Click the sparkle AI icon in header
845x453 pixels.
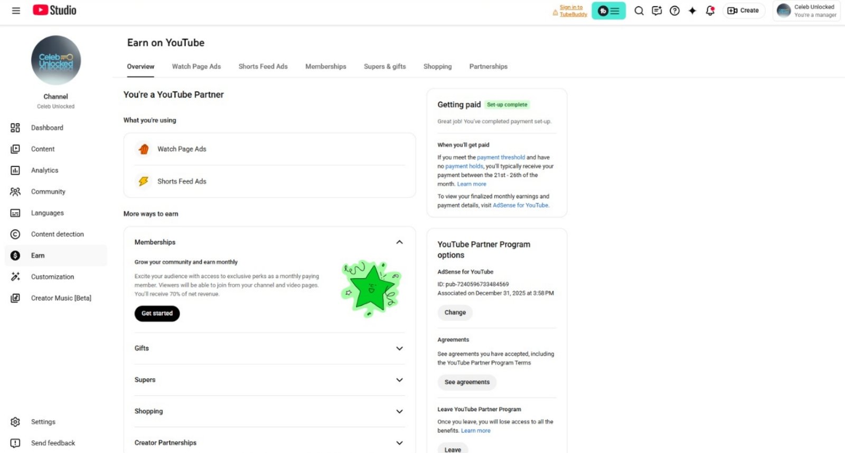(692, 11)
